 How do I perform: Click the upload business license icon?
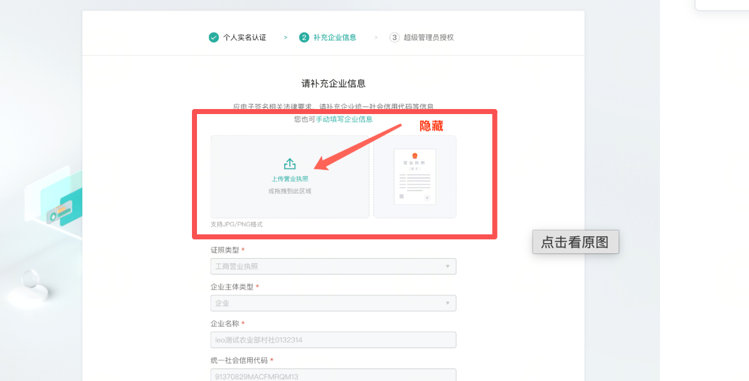pos(289,164)
